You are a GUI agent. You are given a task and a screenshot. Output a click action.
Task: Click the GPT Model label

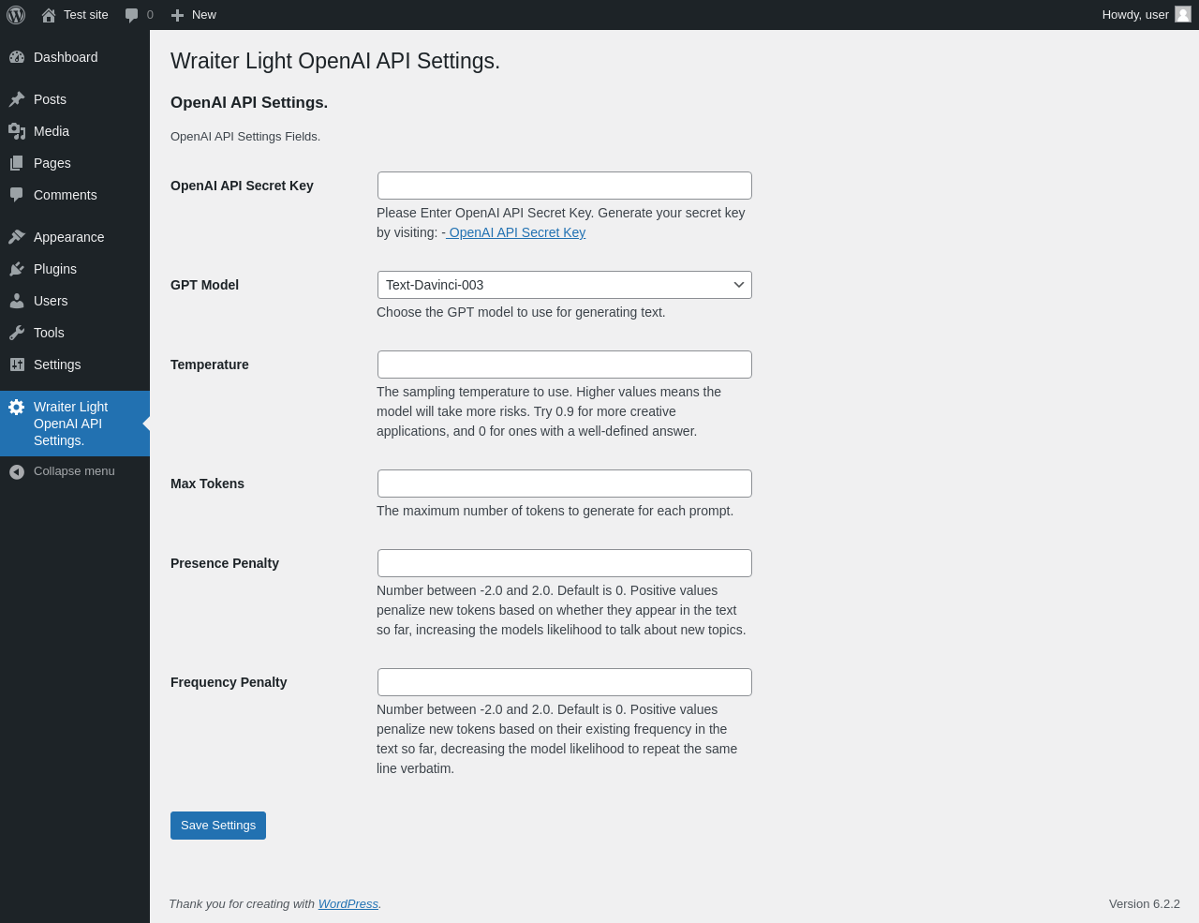point(204,285)
